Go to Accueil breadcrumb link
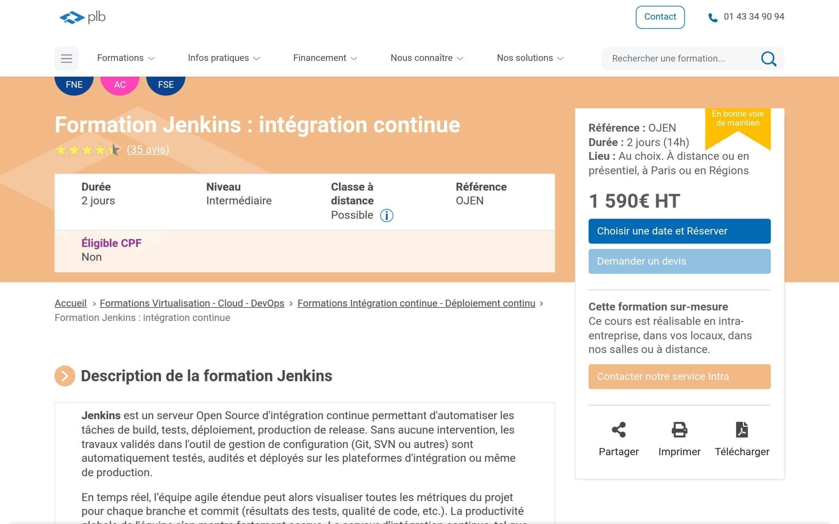The height and width of the screenshot is (524, 839). 70,303
